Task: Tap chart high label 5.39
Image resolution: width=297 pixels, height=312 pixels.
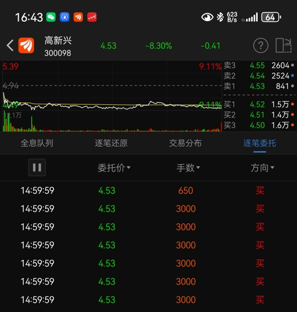Action: click(x=11, y=67)
